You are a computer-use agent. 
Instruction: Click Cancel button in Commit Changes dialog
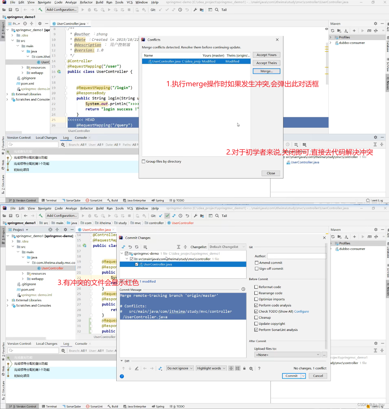coord(318,376)
